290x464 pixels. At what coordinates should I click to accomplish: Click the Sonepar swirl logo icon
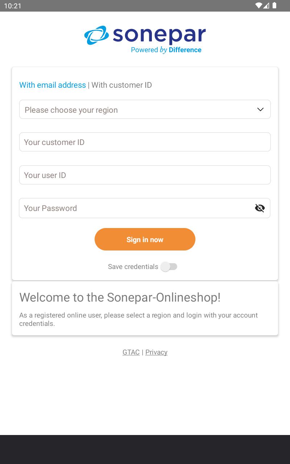coord(96,35)
